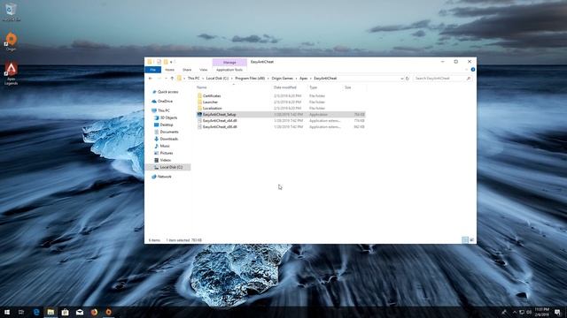Open the Recycle Bin desktop icon
Image resolution: width=567 pixels, height=318 pixels.
tap(11, 11)
